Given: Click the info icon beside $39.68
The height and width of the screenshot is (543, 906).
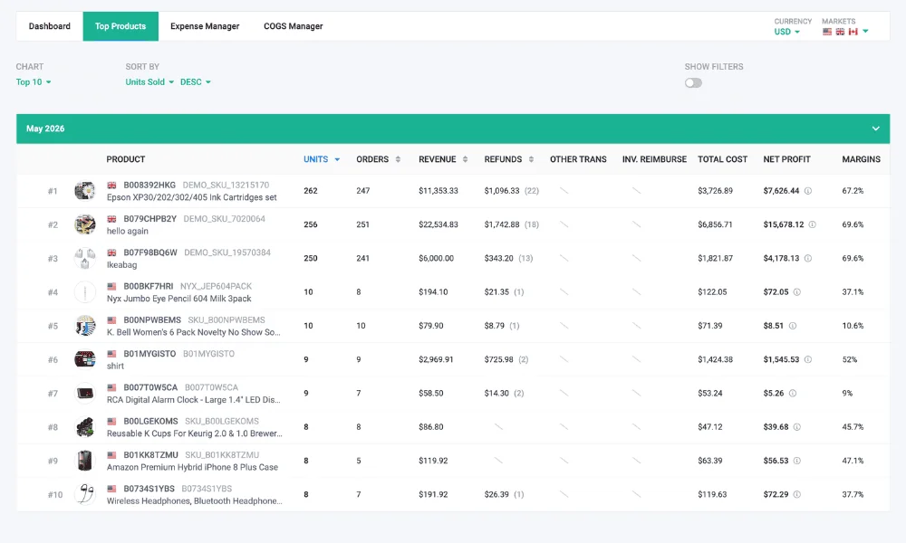Looking at the screenshot, I should (x=796, y=427).
